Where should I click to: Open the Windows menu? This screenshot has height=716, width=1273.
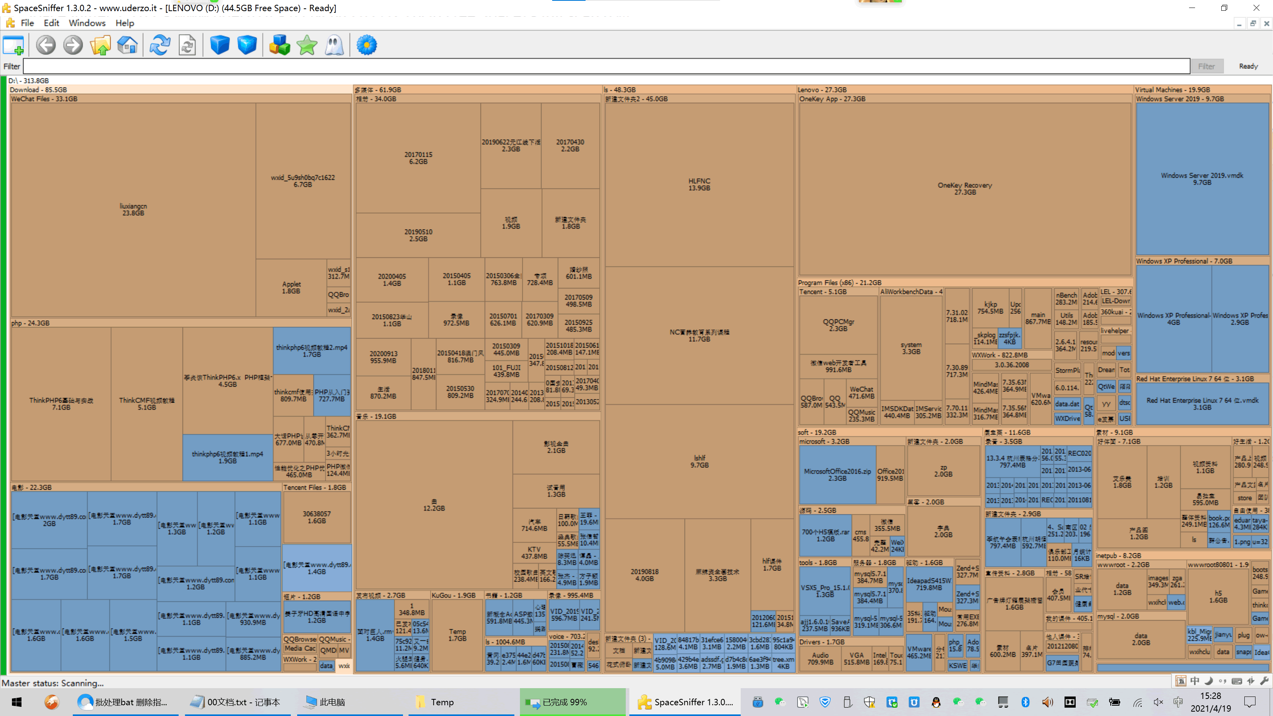tap(87, 23)
